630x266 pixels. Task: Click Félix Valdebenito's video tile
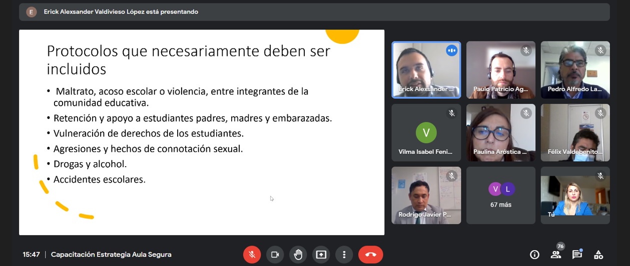[x=575, y=133]
